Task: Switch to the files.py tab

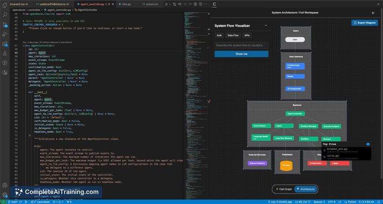Action: click(x=126, y=4)
